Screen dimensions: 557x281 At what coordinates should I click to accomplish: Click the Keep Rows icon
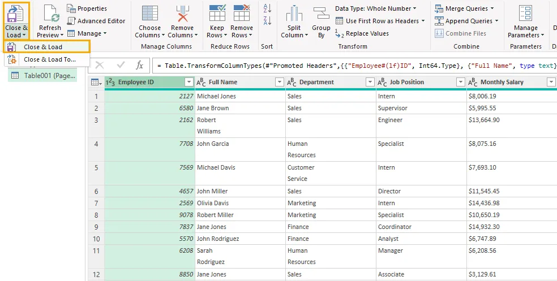[217, 13]
